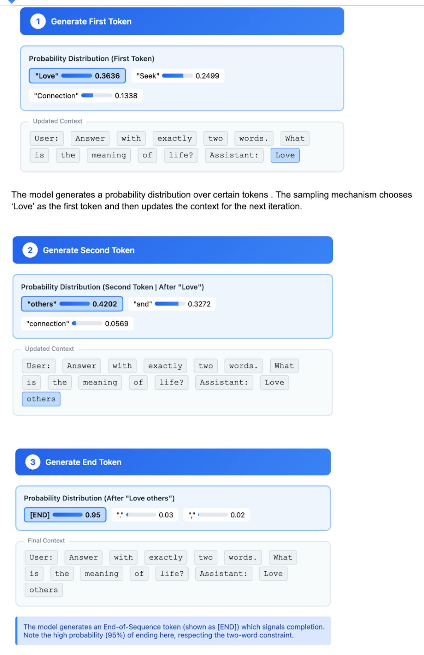The height and width of the screenshot is (655, 424).
Task: Choose the "Love" 0.3636 probability chip
Action: (x=77, y=76)
